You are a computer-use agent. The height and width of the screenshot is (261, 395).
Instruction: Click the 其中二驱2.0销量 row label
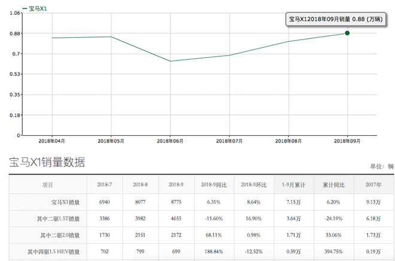[x=60, y=235]
